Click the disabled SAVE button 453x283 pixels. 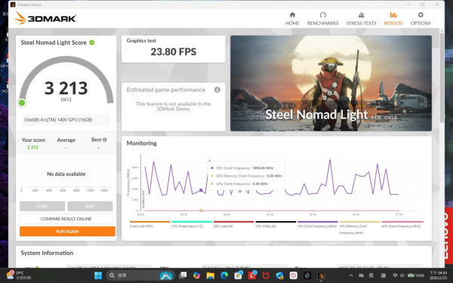click(x=90, y=206)
